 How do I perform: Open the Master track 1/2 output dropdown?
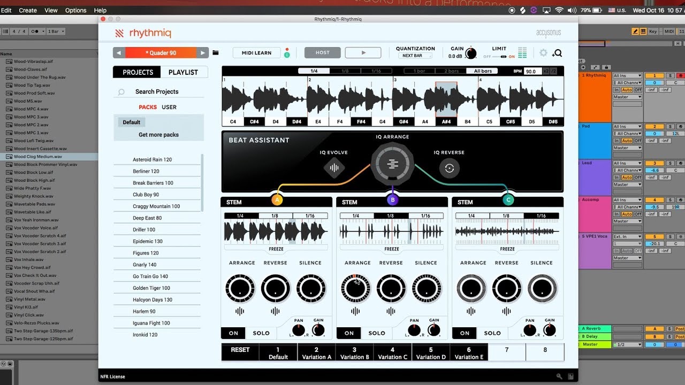tap(627, 344)
